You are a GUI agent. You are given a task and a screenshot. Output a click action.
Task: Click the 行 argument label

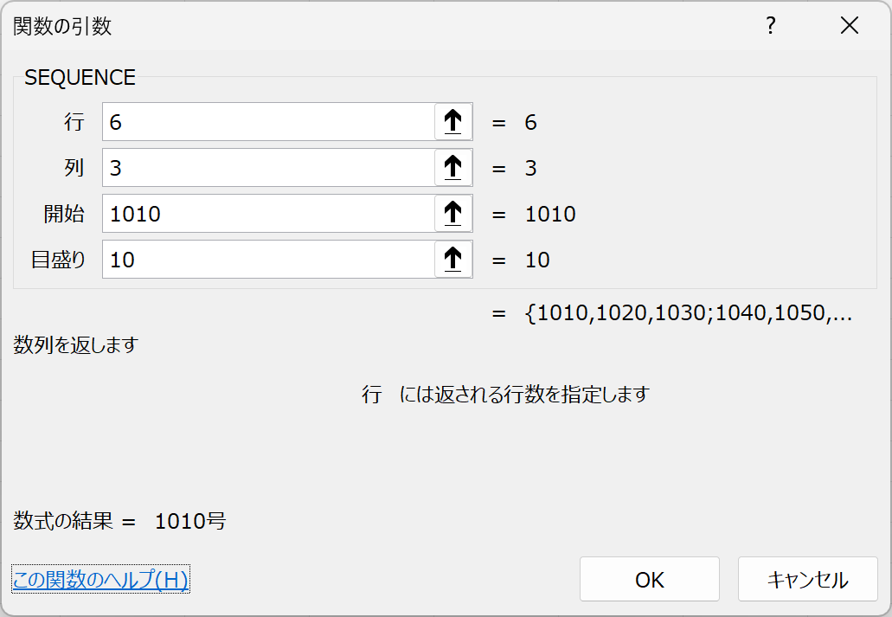(x=74, y=122)
